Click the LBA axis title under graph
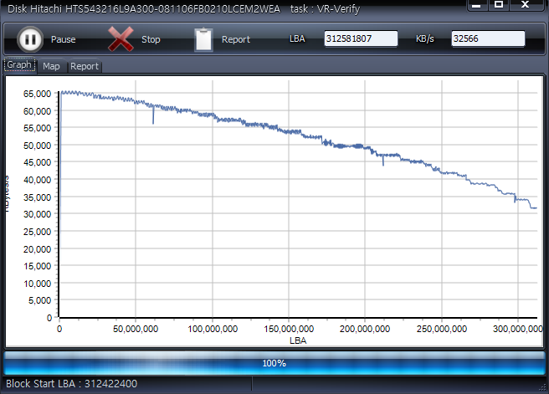The image size is (549, 394). tap(298, 340)
